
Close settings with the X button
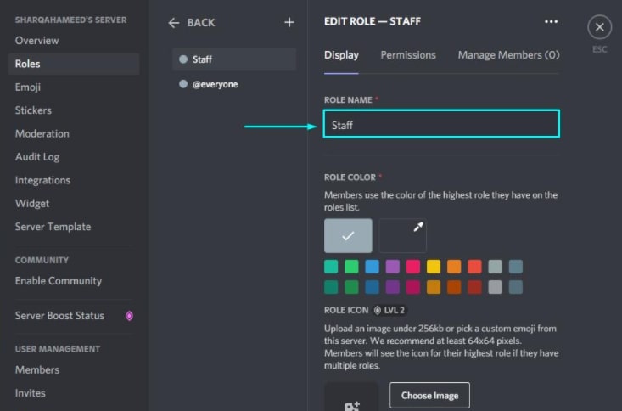point(599,27)
